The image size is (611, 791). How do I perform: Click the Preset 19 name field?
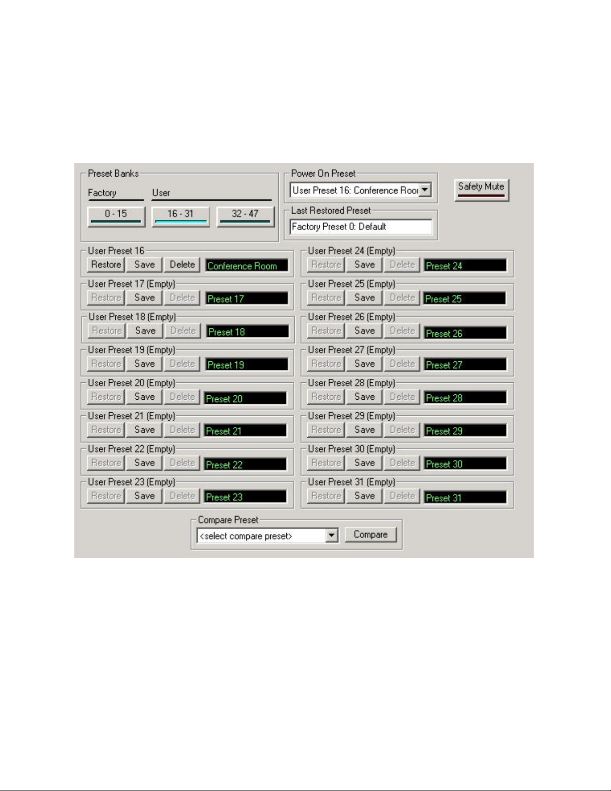(247, 365)
